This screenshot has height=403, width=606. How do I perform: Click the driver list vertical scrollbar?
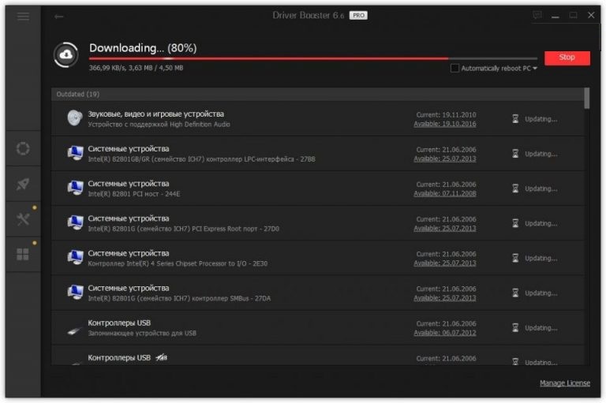click(x=587, y=99)
